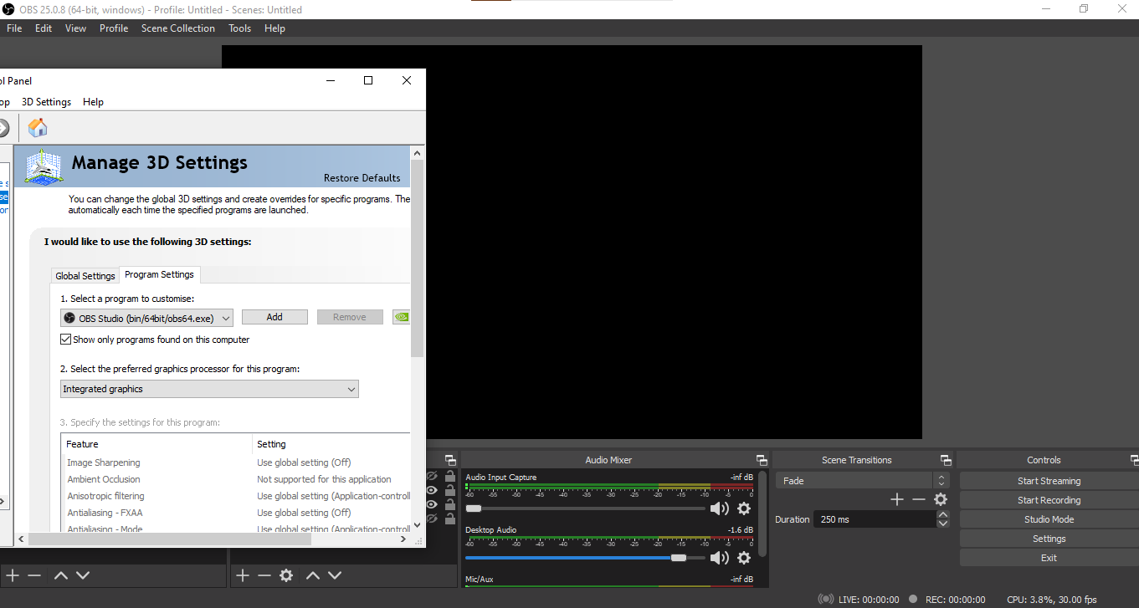Click Start Streaming button

[x=1049, y=481]
